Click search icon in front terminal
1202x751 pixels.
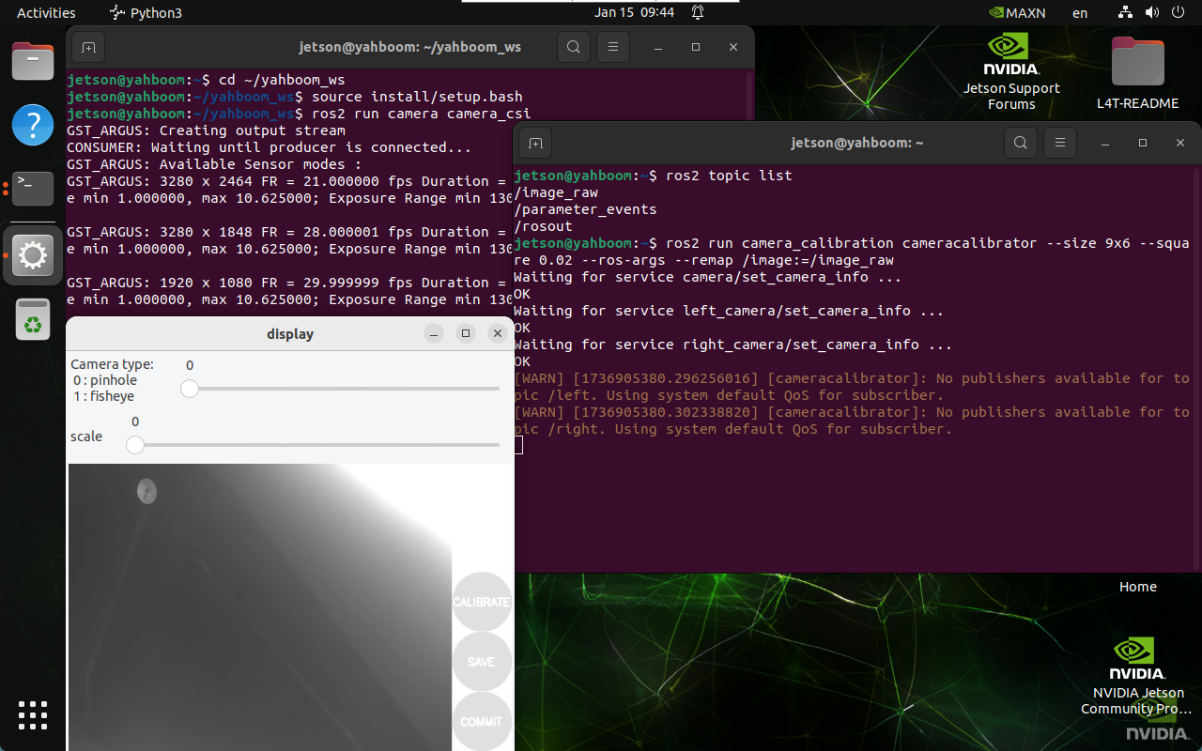point(1020,143)
